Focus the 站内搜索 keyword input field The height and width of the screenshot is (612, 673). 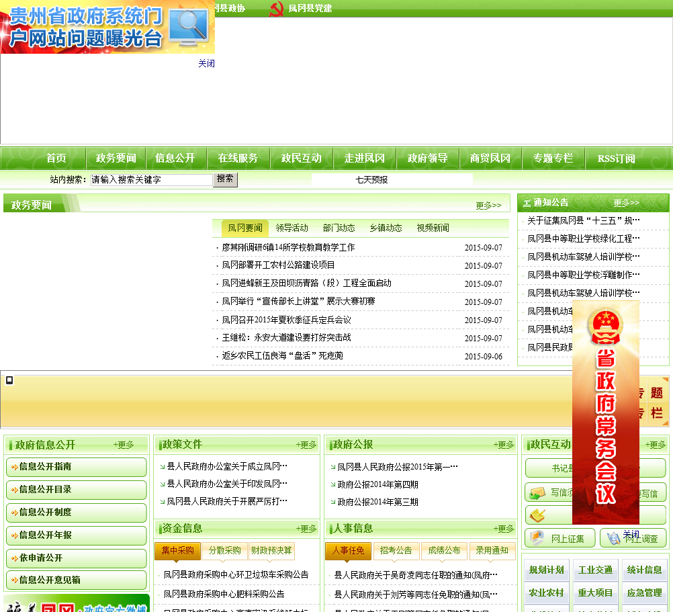pyautogui.click(x=152, y=180)
